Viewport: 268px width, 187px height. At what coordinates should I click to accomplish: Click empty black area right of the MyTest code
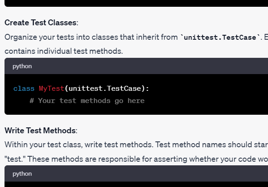209,94
